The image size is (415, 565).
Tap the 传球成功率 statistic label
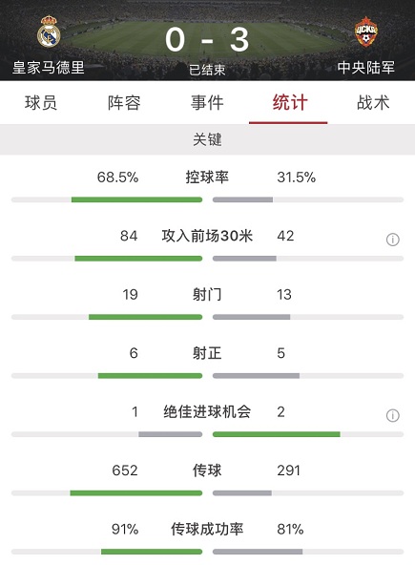coord(207,529)
